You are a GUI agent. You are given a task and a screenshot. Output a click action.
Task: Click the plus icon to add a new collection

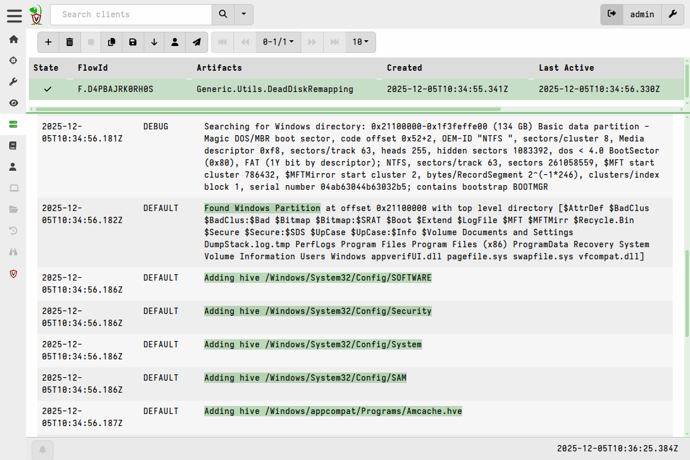[48, 42]
